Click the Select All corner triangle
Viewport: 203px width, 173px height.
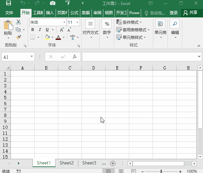pos(8,68)
